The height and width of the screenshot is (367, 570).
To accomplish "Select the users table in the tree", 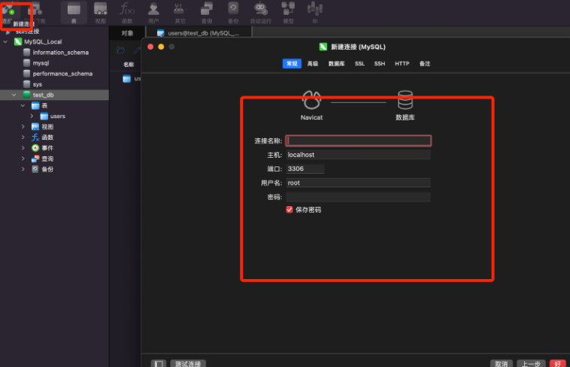I will [57, 116].
